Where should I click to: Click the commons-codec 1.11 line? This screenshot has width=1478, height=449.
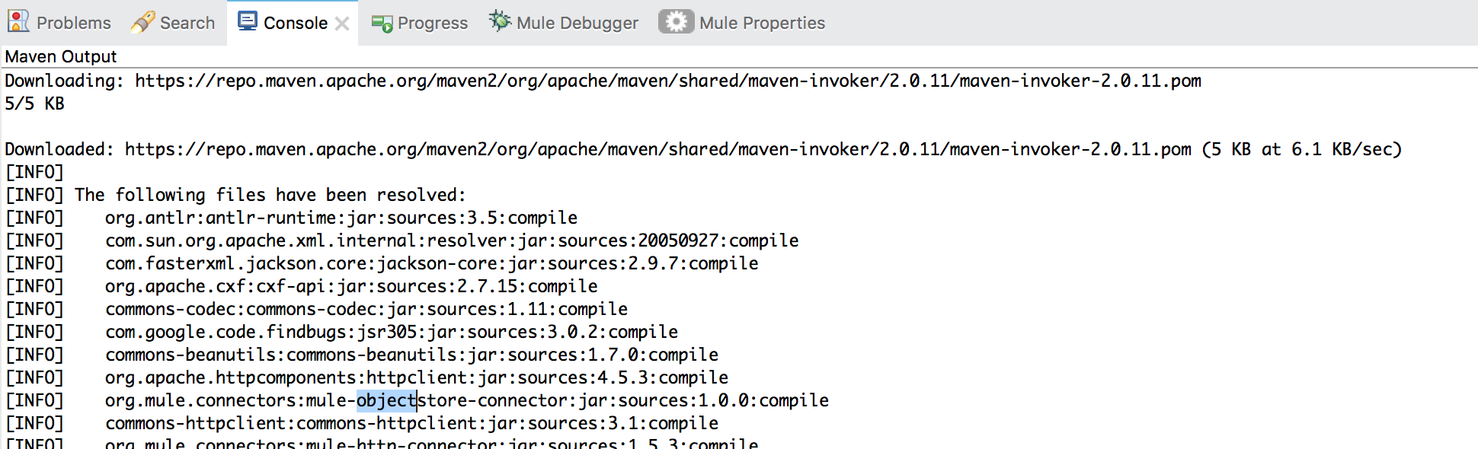[316, 309]
